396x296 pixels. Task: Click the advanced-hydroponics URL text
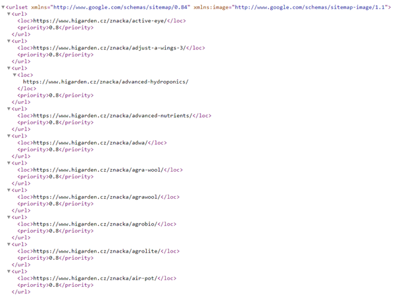tap(105, 82)
